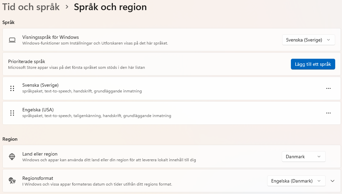
Task: Open the Danmark country dropdown
Action: [303, 157]
